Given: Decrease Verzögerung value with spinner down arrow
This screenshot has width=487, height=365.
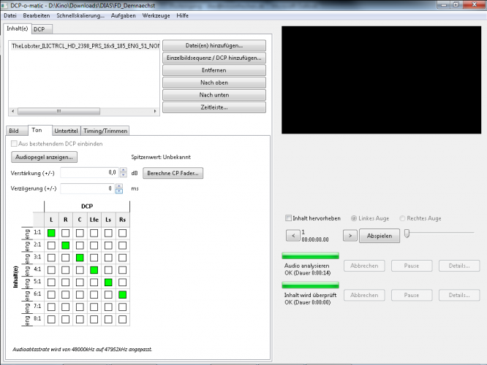Looking at the screenshot, I should [120, 191].
